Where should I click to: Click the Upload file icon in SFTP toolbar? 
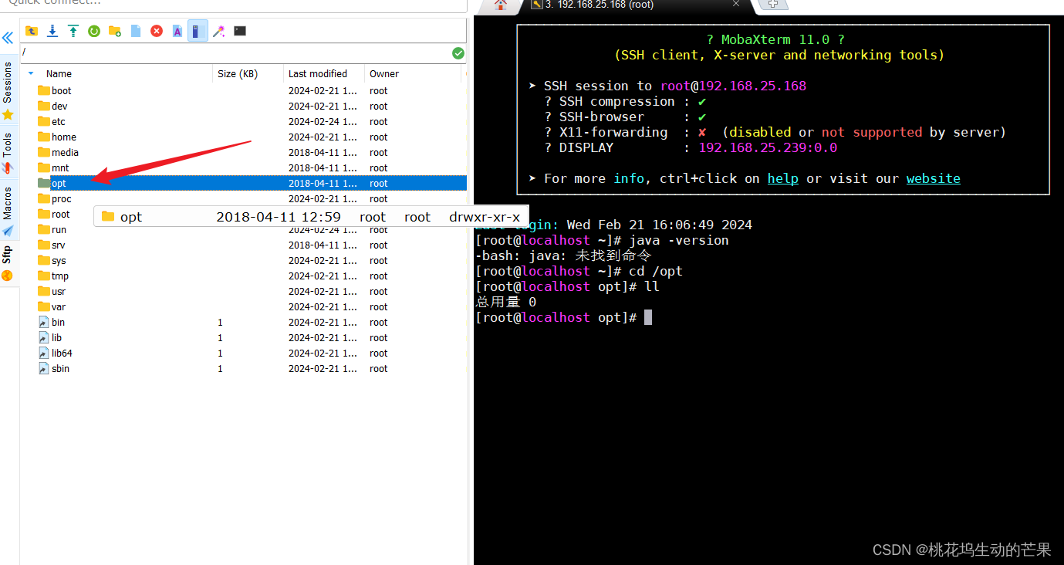(73, 31)
